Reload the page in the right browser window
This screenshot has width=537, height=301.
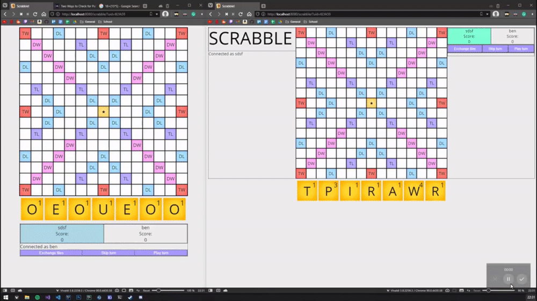pos(241,14)
